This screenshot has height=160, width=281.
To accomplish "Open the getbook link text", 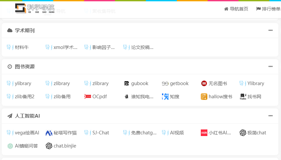I will pos(179,83).
